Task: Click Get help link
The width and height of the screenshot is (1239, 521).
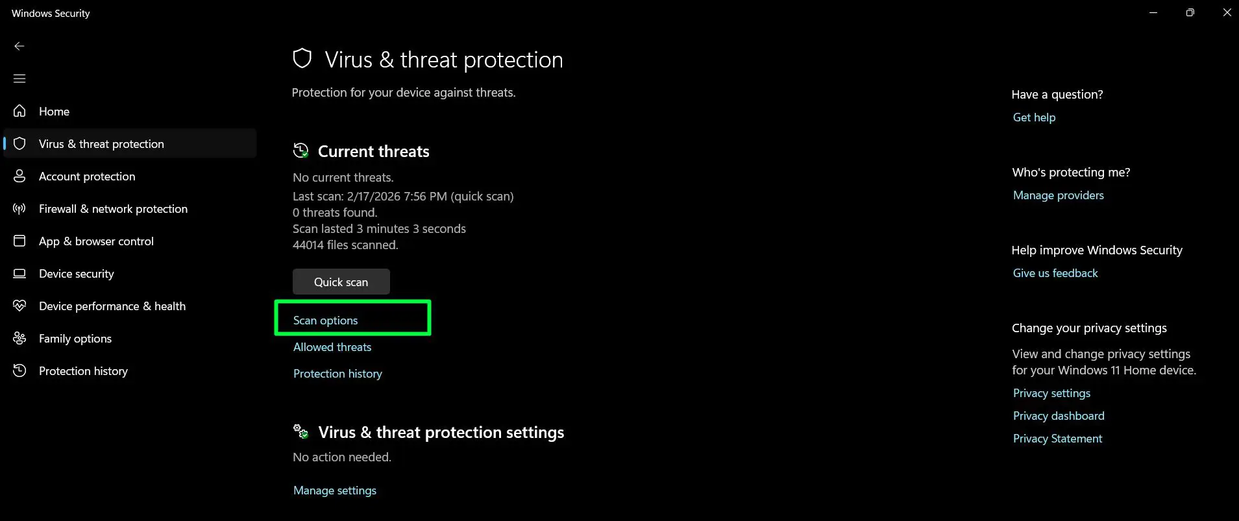Action: click(x=1034, y=117)
